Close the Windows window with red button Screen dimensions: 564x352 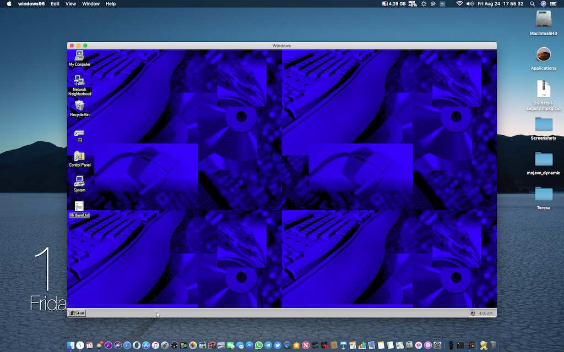(x=72, y=46)
